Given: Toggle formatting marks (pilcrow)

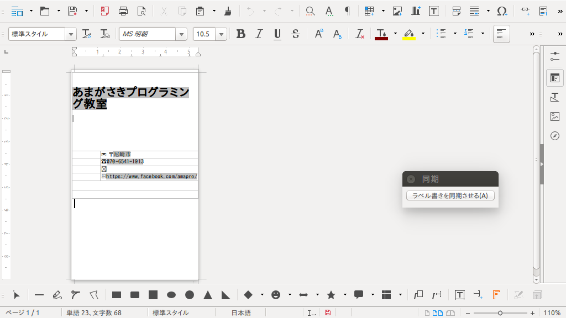Looking at the screenshot, I should 347,11.
